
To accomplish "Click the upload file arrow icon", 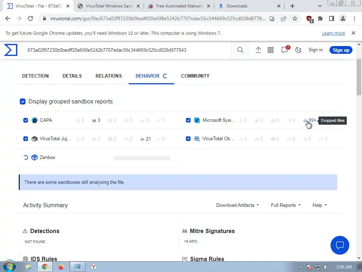I will click(258, 50).
